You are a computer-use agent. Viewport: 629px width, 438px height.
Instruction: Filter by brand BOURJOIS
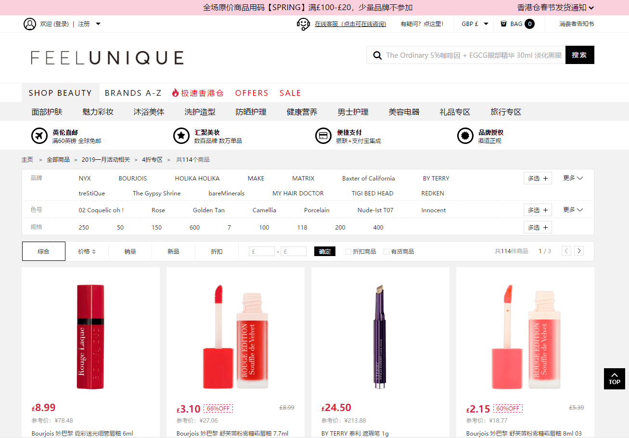tap(133, 178)
